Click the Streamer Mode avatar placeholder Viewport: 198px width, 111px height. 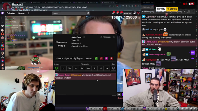pos(61,44)
